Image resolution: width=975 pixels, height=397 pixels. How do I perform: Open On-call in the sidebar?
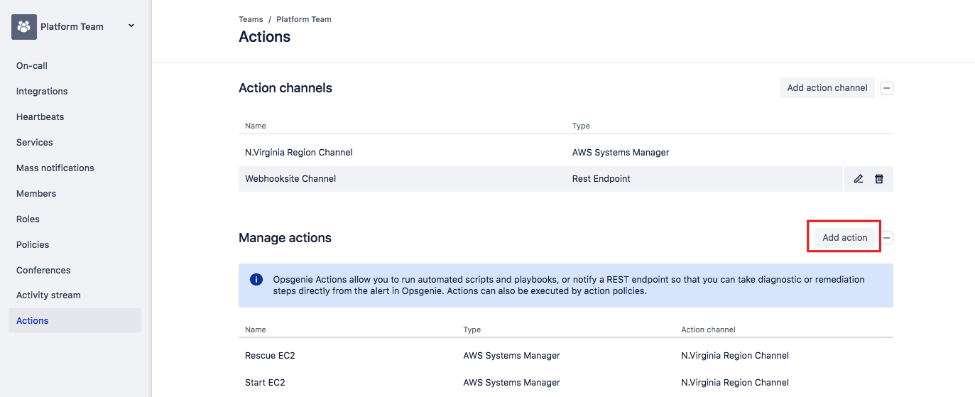[32, 65]
